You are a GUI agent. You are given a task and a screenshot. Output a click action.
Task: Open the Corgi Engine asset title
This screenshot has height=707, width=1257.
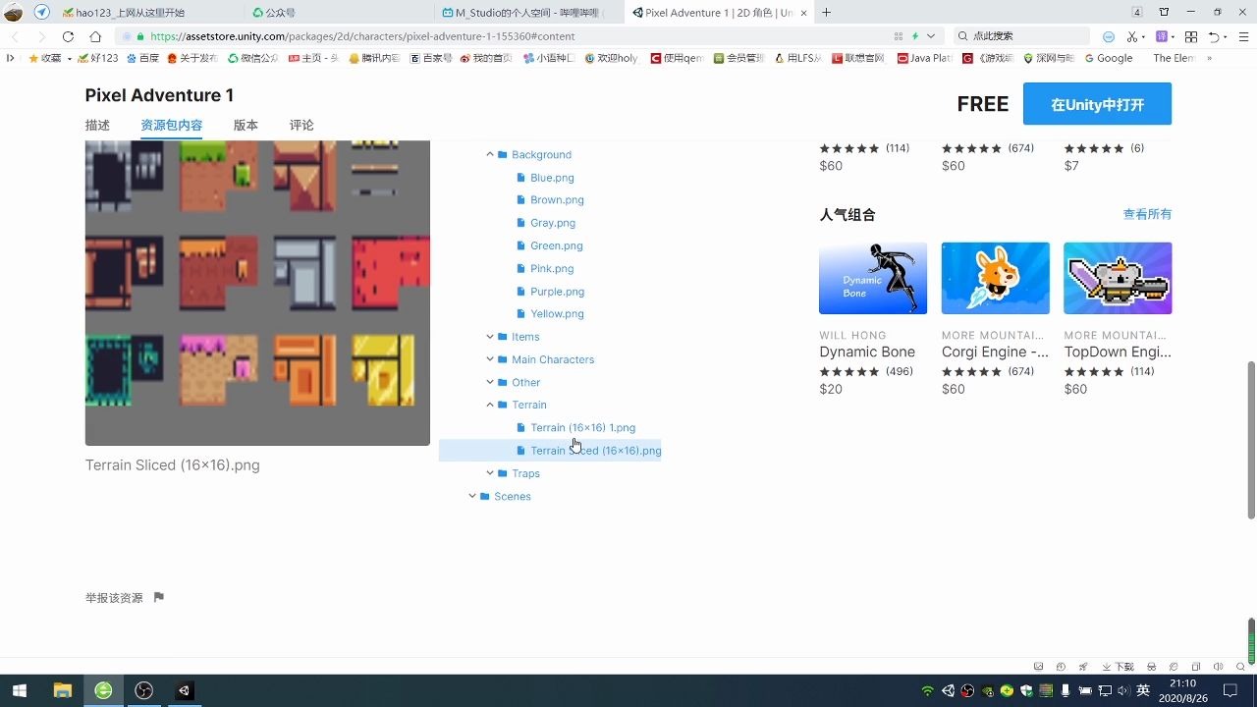[995, 352]
